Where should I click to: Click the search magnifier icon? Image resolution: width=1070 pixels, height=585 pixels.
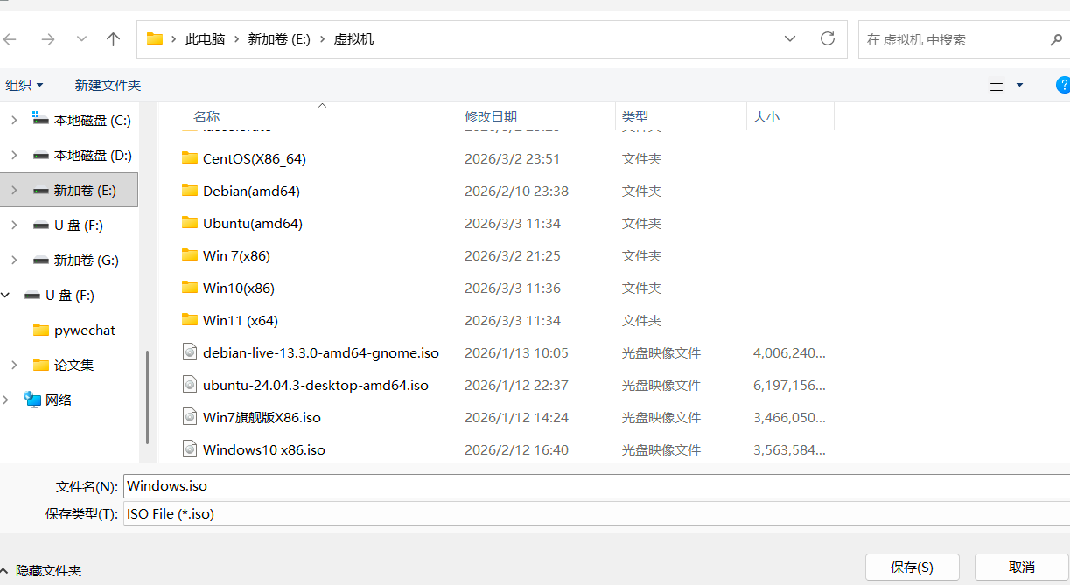tap(1056, 39)
